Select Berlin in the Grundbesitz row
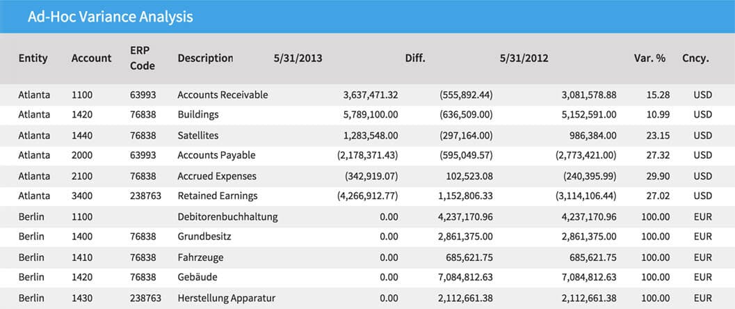735x309 pixels. coord(31,237)
